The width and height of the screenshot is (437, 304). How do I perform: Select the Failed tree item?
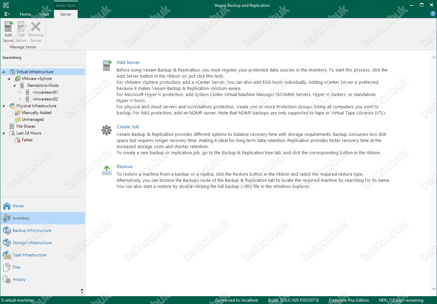click(x=27, y=140)
